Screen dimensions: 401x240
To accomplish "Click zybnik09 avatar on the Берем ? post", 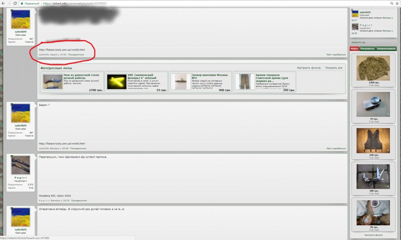I will click(x=21, y=113).
